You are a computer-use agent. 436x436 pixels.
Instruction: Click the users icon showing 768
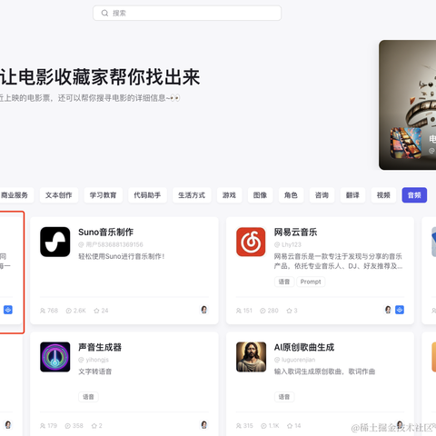(43, 311)
